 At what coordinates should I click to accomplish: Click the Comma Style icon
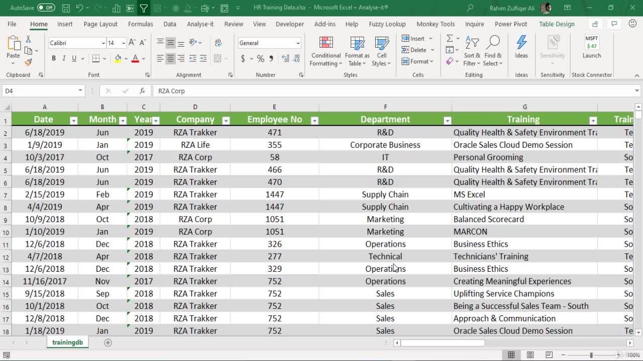pyautogui.click(x=271, y=59)
